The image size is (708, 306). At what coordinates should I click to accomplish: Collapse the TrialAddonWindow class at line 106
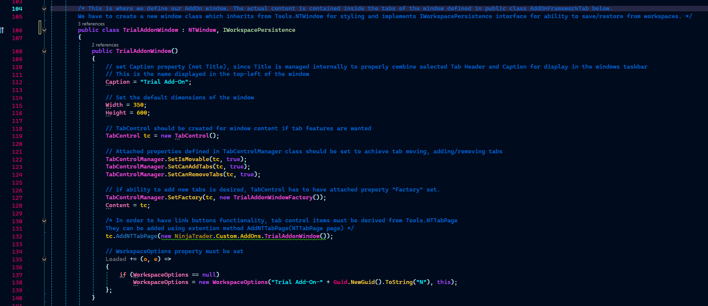[x=44, y=30]
